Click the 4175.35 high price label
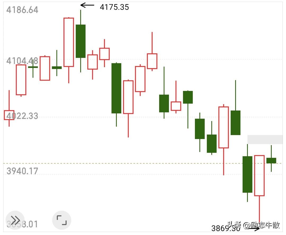This screenshot has height=235, width=286. coord(114,7)
